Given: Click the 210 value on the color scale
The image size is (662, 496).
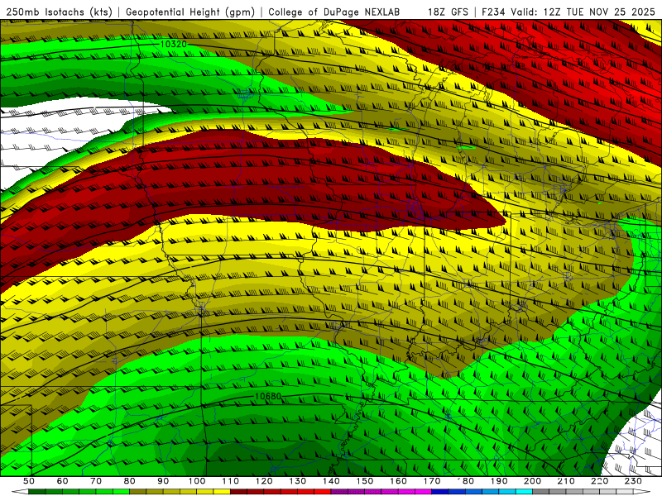Looking at the screenshot, I should (x=566, y=481).
